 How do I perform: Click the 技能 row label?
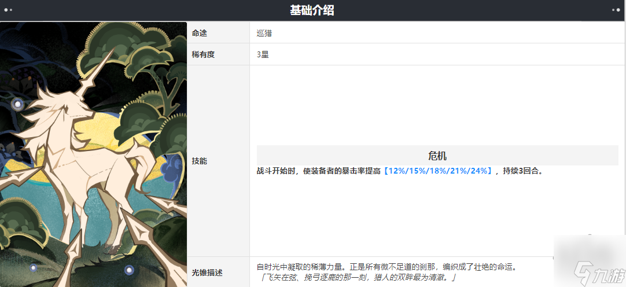click(199, 161)
